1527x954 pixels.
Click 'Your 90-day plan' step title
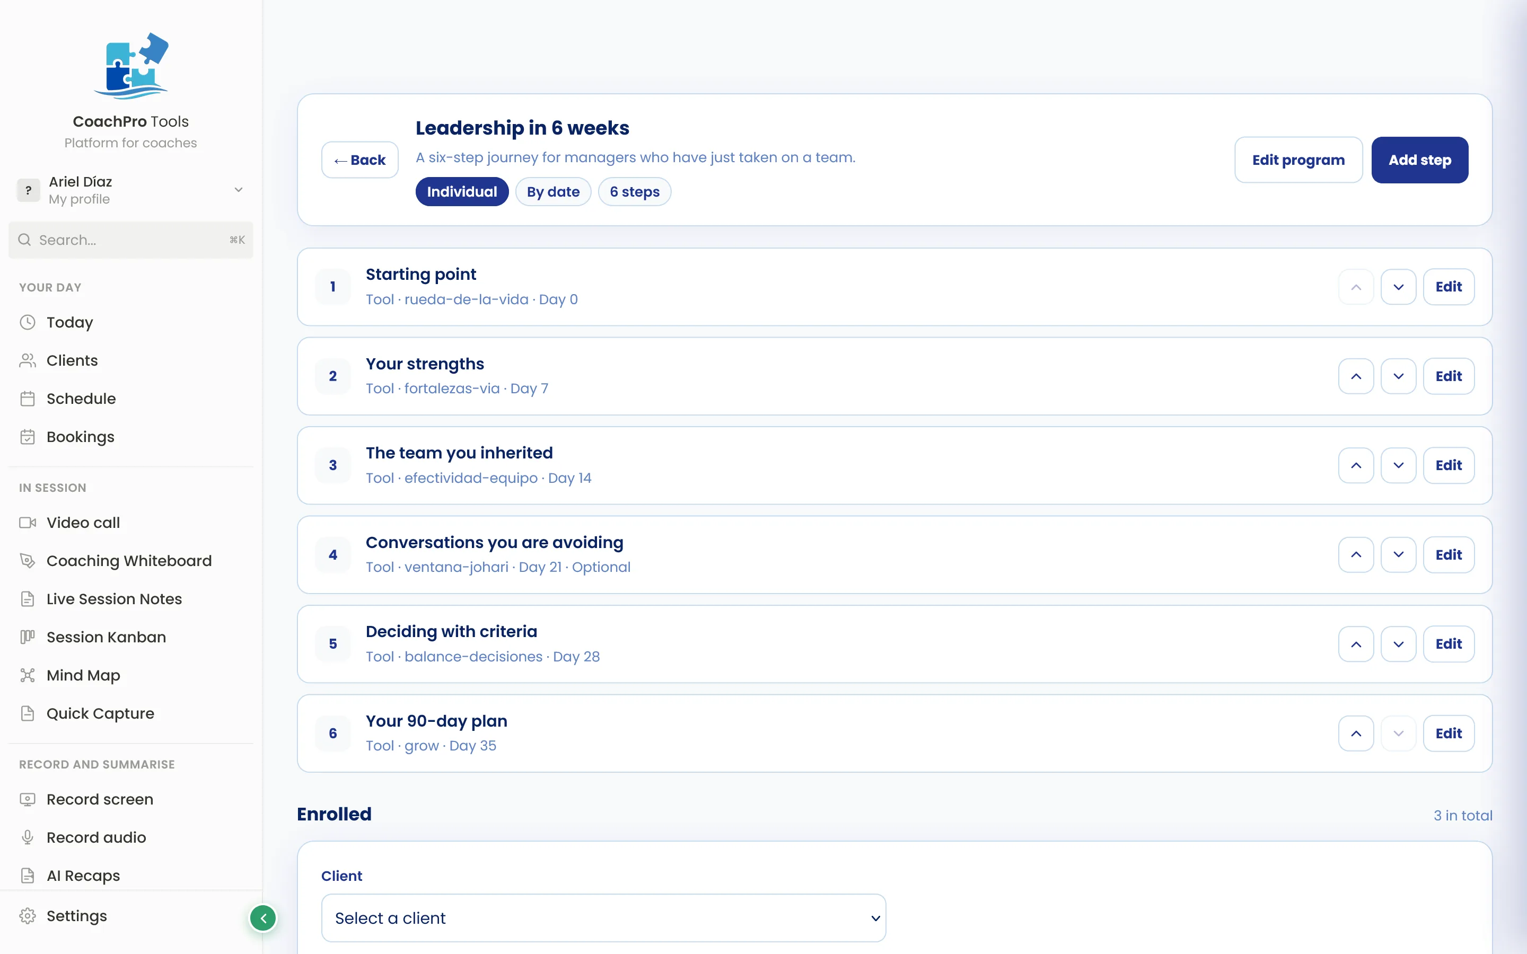pyautogui.click(x=437, y=721)
